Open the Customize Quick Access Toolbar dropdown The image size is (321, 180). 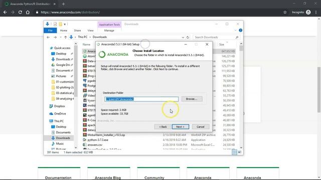pos(65,24)
